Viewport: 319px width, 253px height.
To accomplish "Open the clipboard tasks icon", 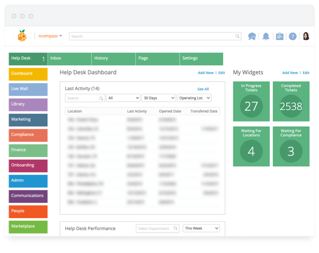I will click(x=280, y=37).
